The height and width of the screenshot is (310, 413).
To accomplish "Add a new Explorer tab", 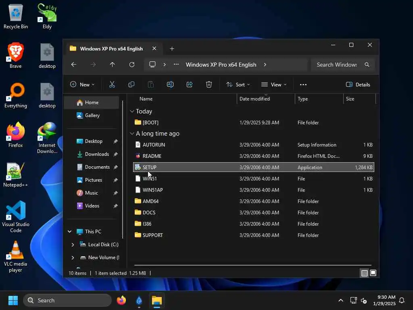I will pyautogui.click(x=172, y=49).
